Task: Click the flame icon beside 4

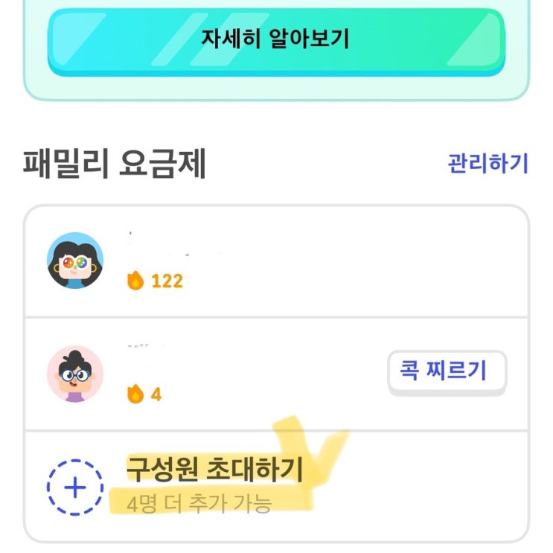Action: pyautogui.click(x=135, y=394)
